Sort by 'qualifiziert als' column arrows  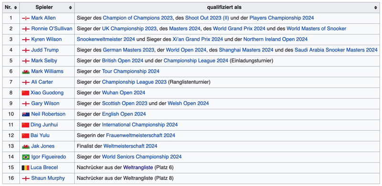[376, 8]
